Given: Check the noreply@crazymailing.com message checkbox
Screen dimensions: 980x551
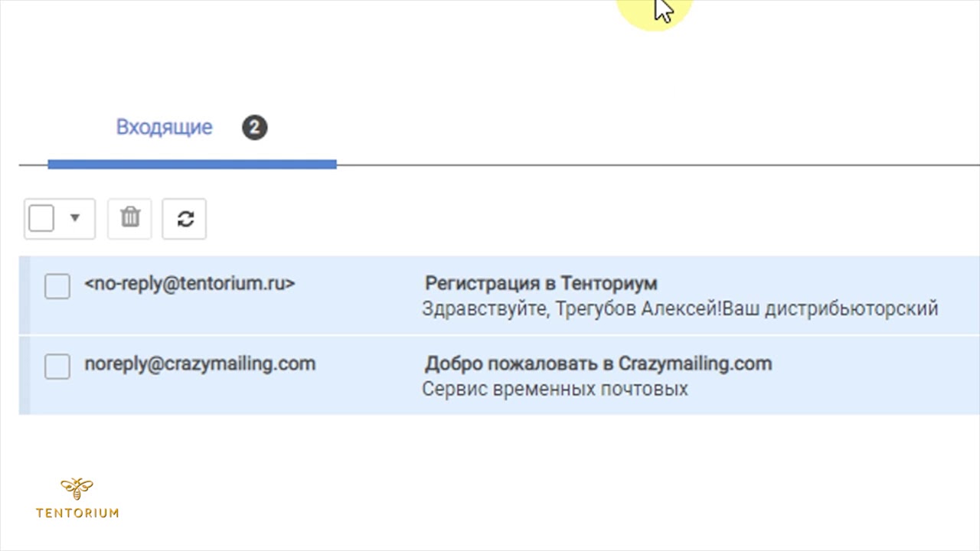Looking at the screenshot, I should coord(57,366).
